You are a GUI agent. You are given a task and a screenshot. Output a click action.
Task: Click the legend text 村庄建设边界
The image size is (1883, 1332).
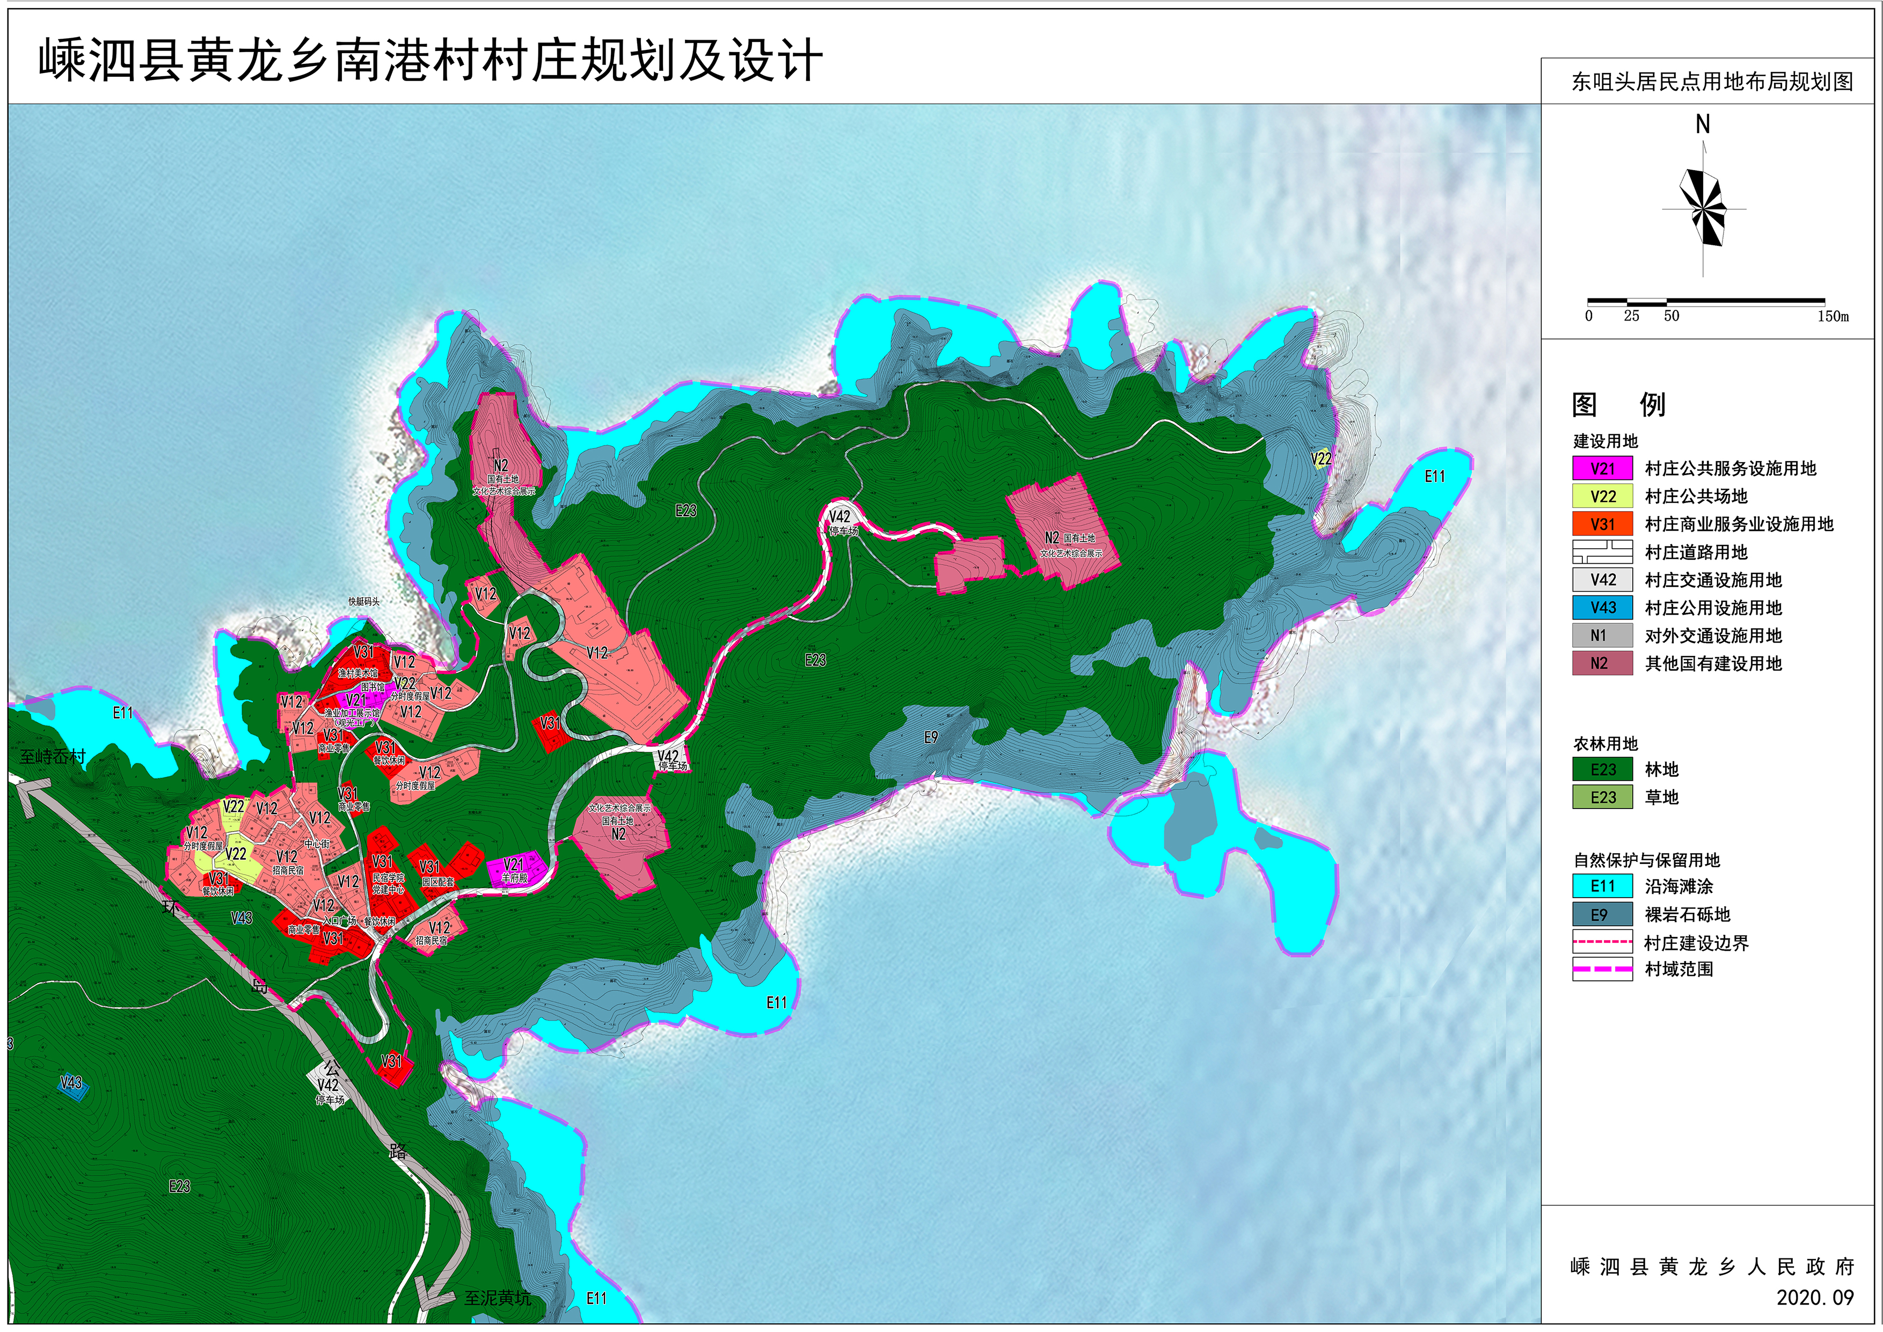1696,943
